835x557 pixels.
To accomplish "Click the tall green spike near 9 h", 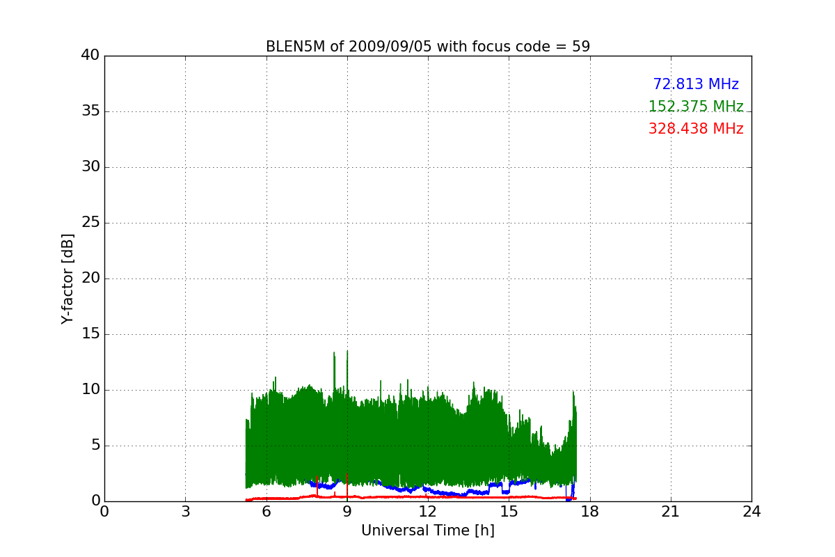I will 347,369.
